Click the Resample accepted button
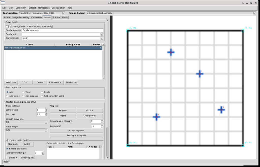 (x=76, y=136)
